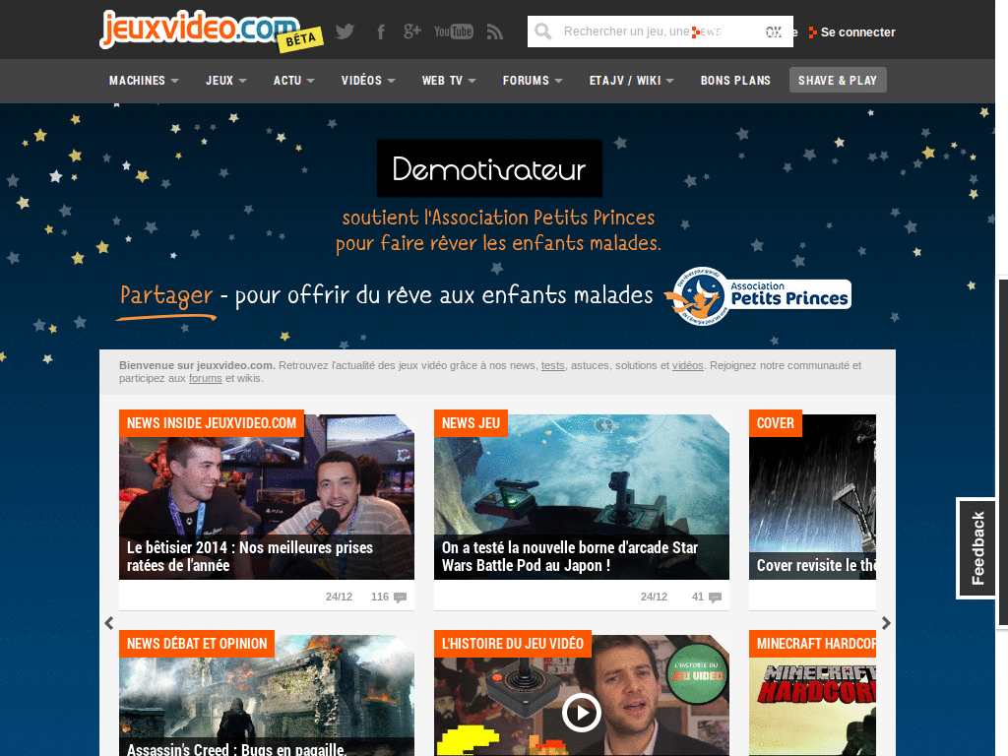Open the Assassin's Creed bugs article

(x=266, y=696)
